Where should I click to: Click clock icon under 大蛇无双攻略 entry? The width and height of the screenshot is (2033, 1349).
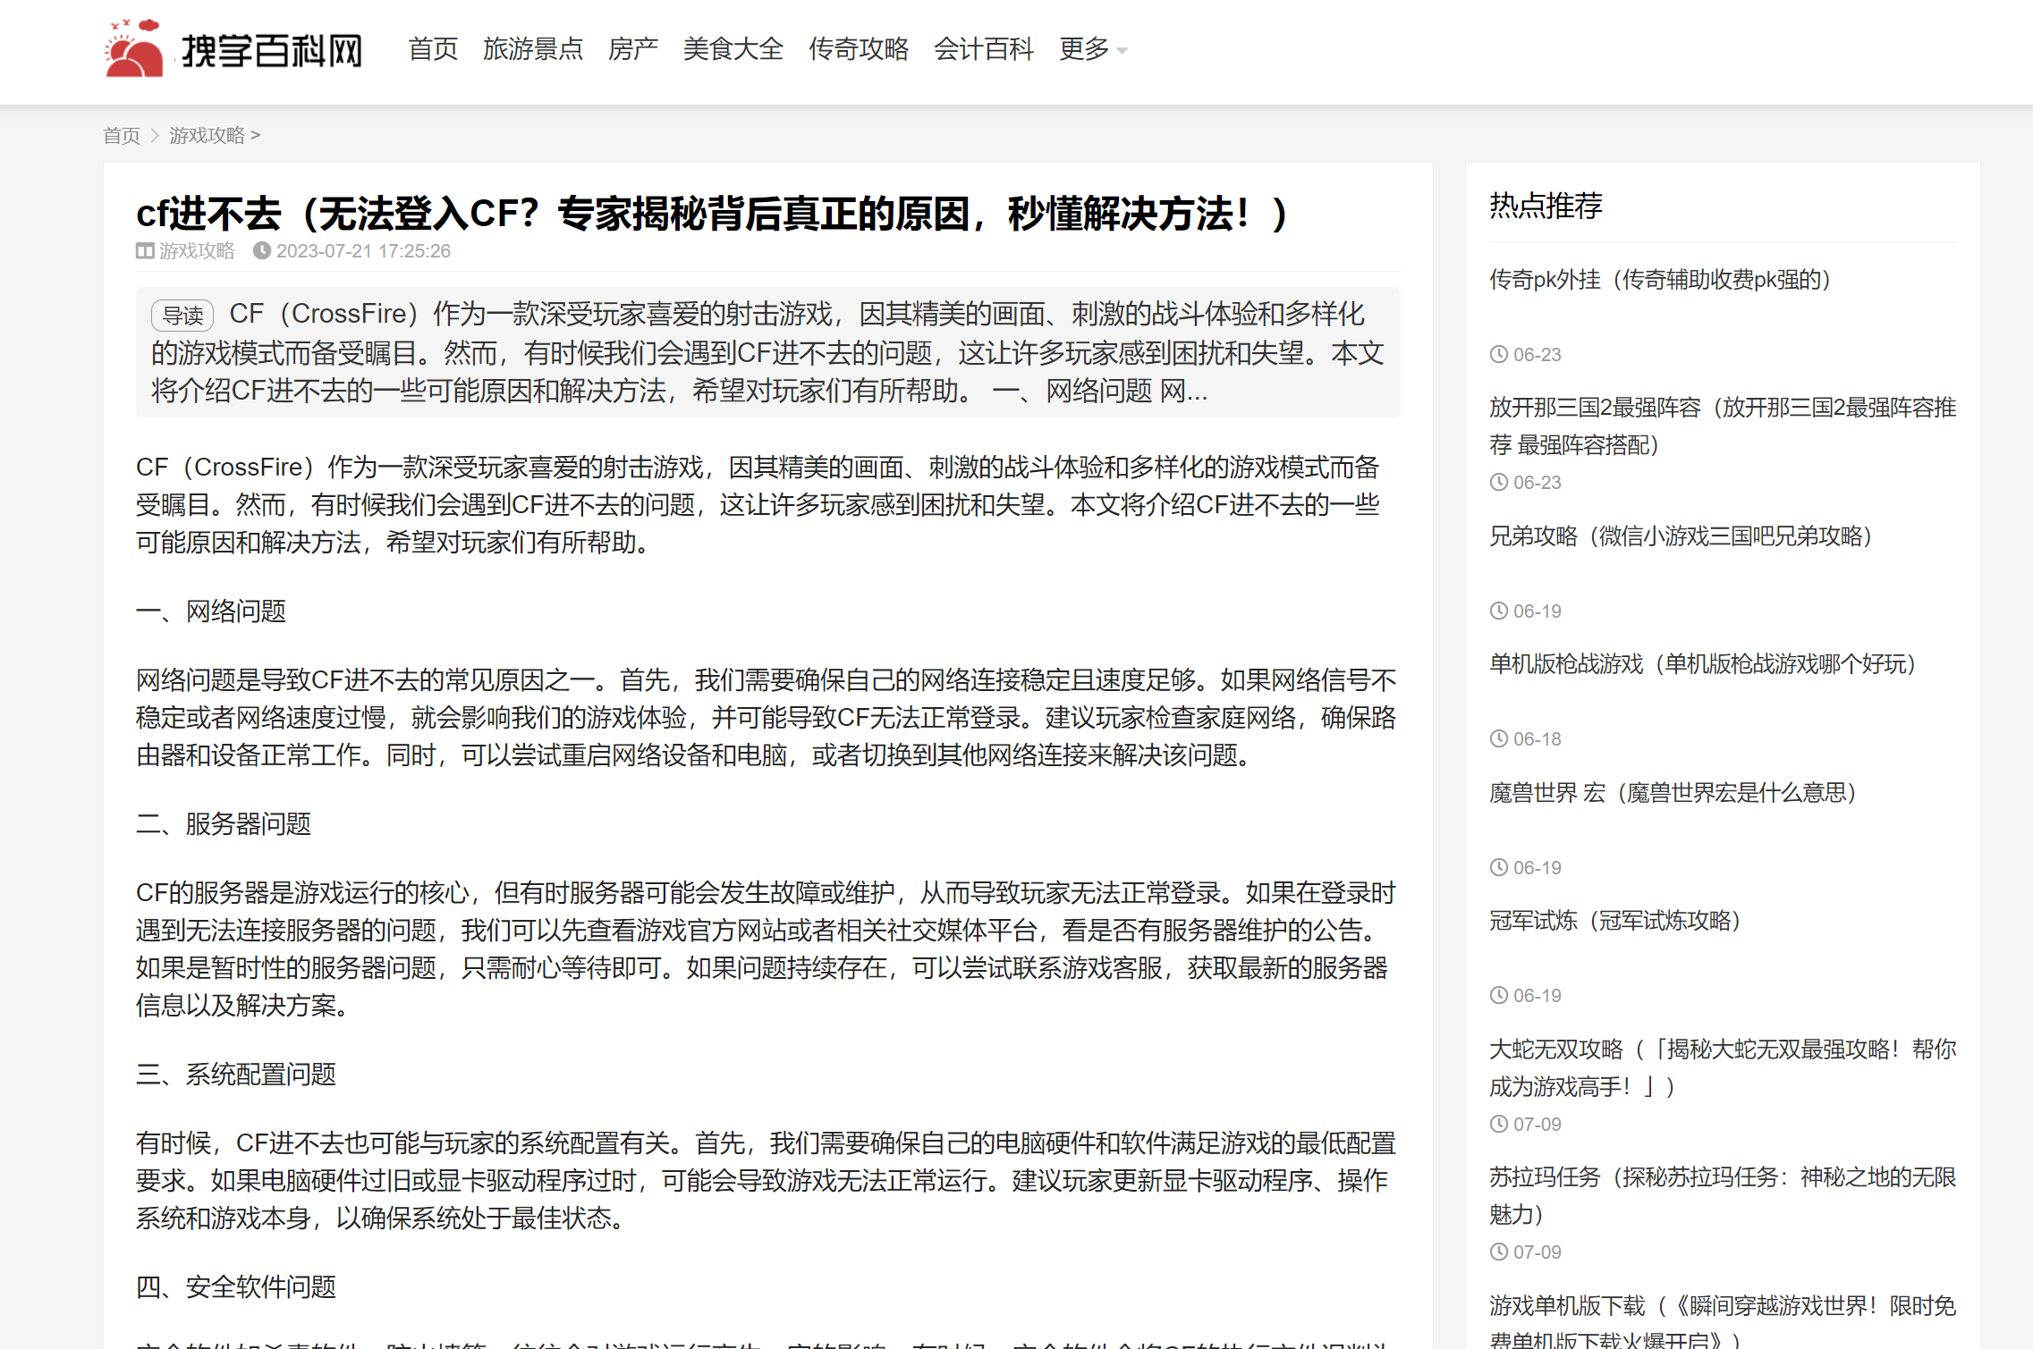pyautogui.click(x=1499, y=1124)
